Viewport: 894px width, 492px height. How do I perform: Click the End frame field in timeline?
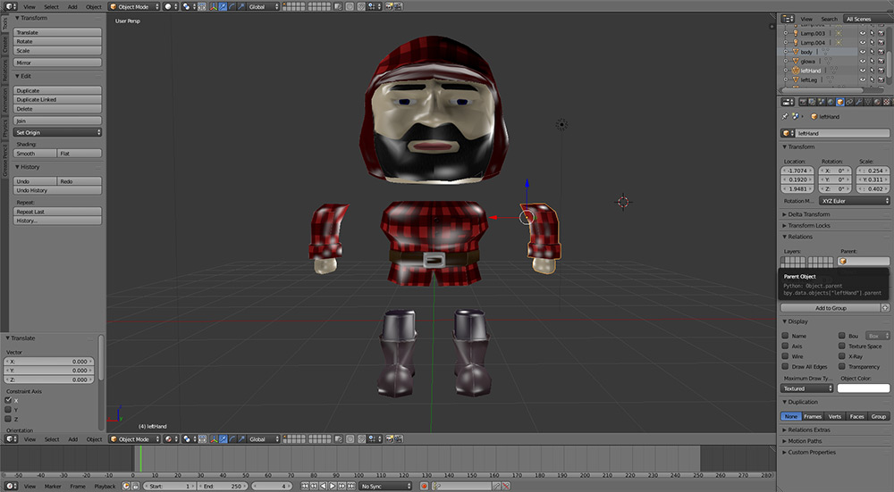(x=223, y=486)
